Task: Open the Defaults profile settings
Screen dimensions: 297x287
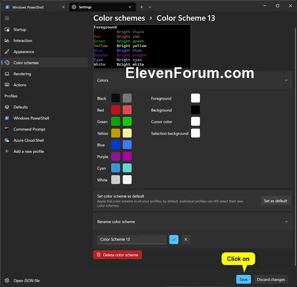Action: [44, 107]
